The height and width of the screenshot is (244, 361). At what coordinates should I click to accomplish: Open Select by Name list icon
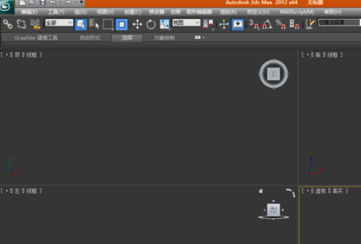point(94,23)
